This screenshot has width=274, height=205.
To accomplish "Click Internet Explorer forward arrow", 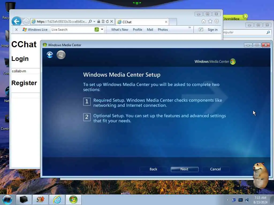I will [x=26, y=21].
